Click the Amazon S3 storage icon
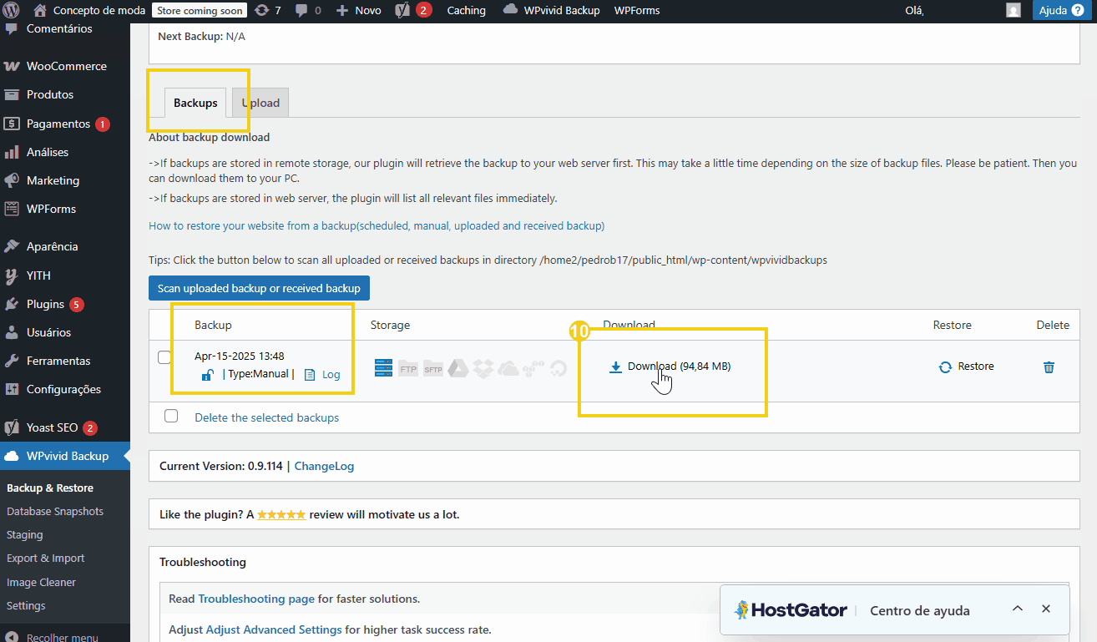1097x642 pixels. coord(533,368)
